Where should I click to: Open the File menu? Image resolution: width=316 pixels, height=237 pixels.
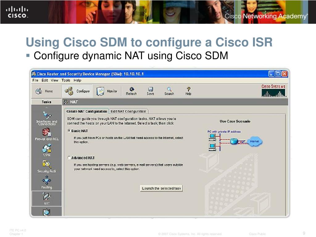(35, 80)
